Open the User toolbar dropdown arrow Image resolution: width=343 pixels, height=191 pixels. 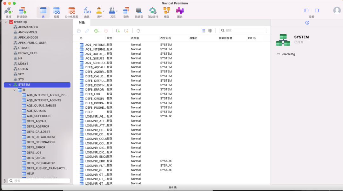pos(104,11)
